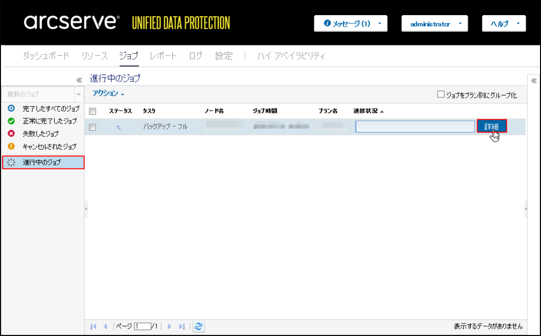Collapse the left sidebar panel
Image resolution: width=541 pixels, height=336 pixels.
(79, 80)
